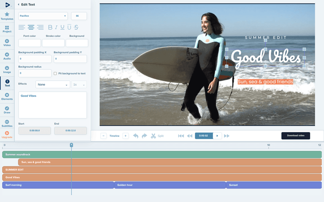This screenshot has height=202, width=324.
Task: Open the Image sidebar panel
Action: [x=7, y=70]
